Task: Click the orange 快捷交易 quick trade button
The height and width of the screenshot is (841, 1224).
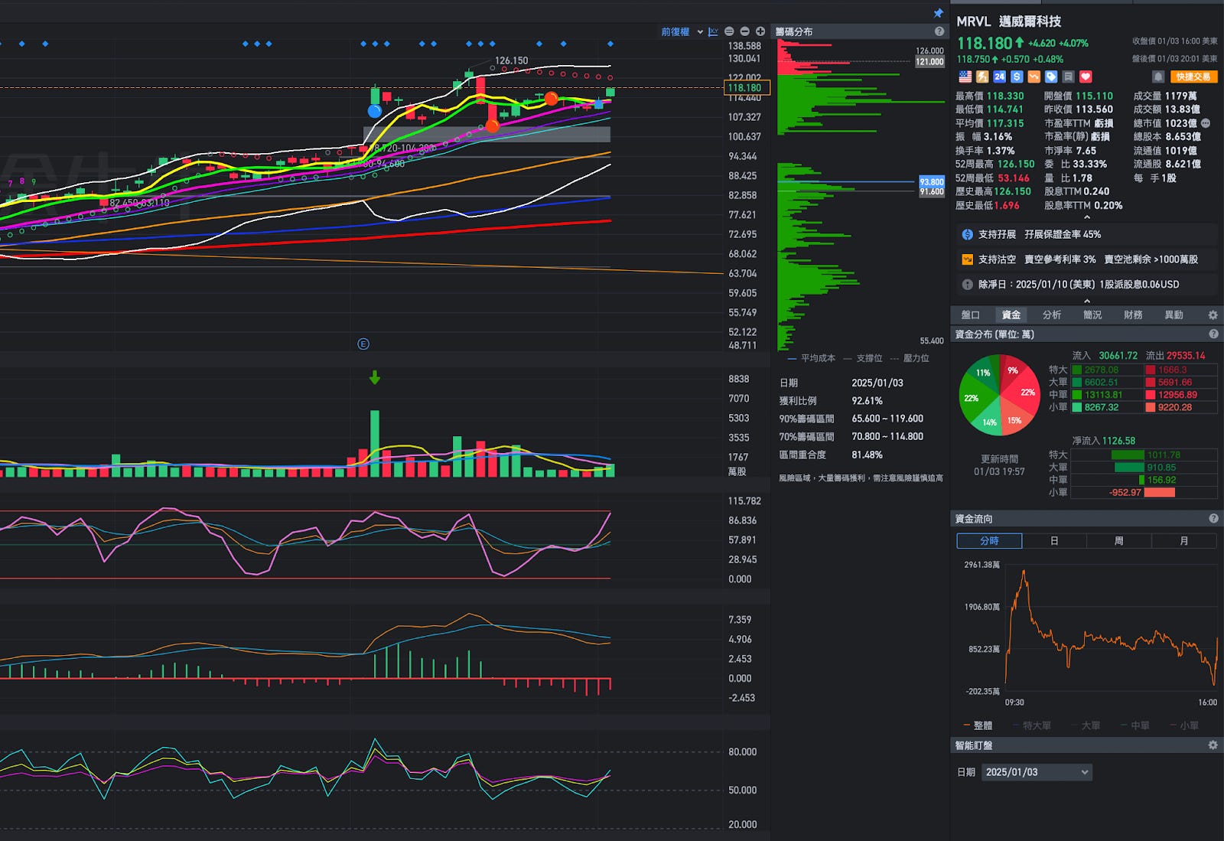Action: [1193, 77]
